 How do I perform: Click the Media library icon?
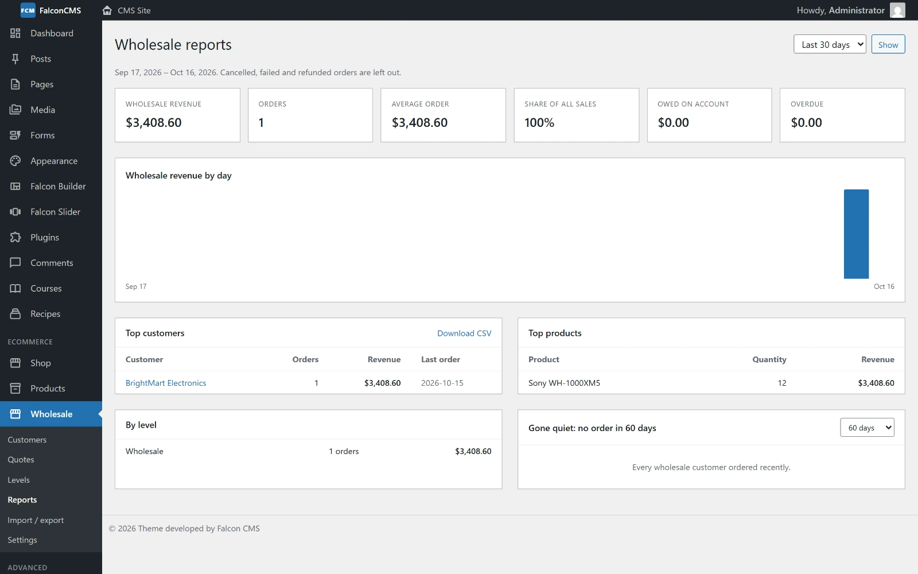click(x=15, y=110)
